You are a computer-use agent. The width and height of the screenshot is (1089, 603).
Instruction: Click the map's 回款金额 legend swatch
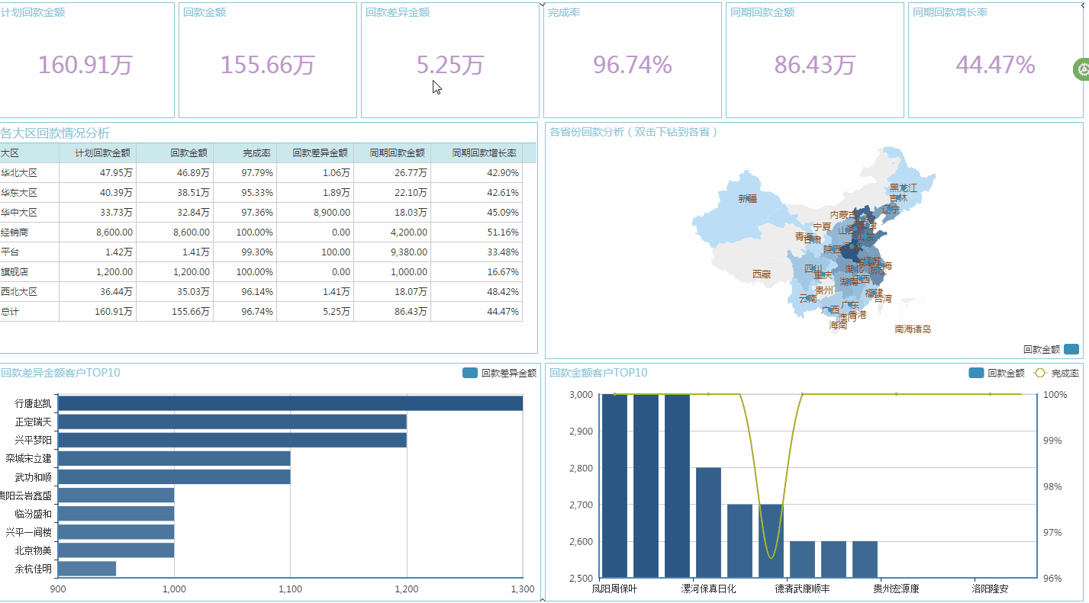(1071, 349)
